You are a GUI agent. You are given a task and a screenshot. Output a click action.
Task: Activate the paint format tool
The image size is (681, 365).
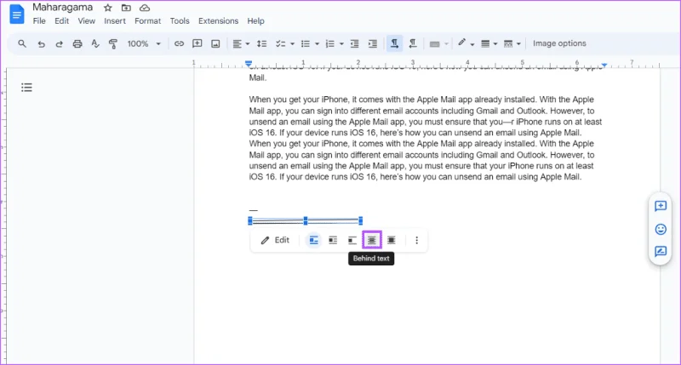click(x=113, y=44)
